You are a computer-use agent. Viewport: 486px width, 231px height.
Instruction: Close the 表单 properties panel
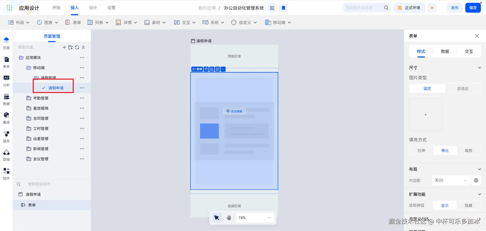(x=477, y=36)
